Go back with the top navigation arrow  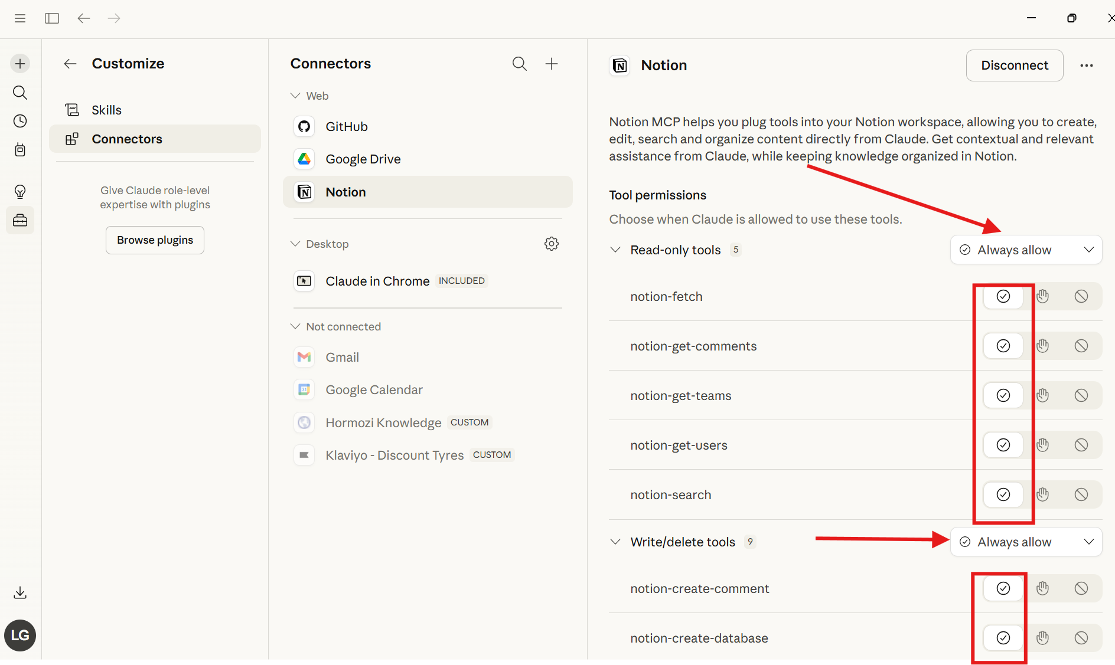(x=84, y=18)
